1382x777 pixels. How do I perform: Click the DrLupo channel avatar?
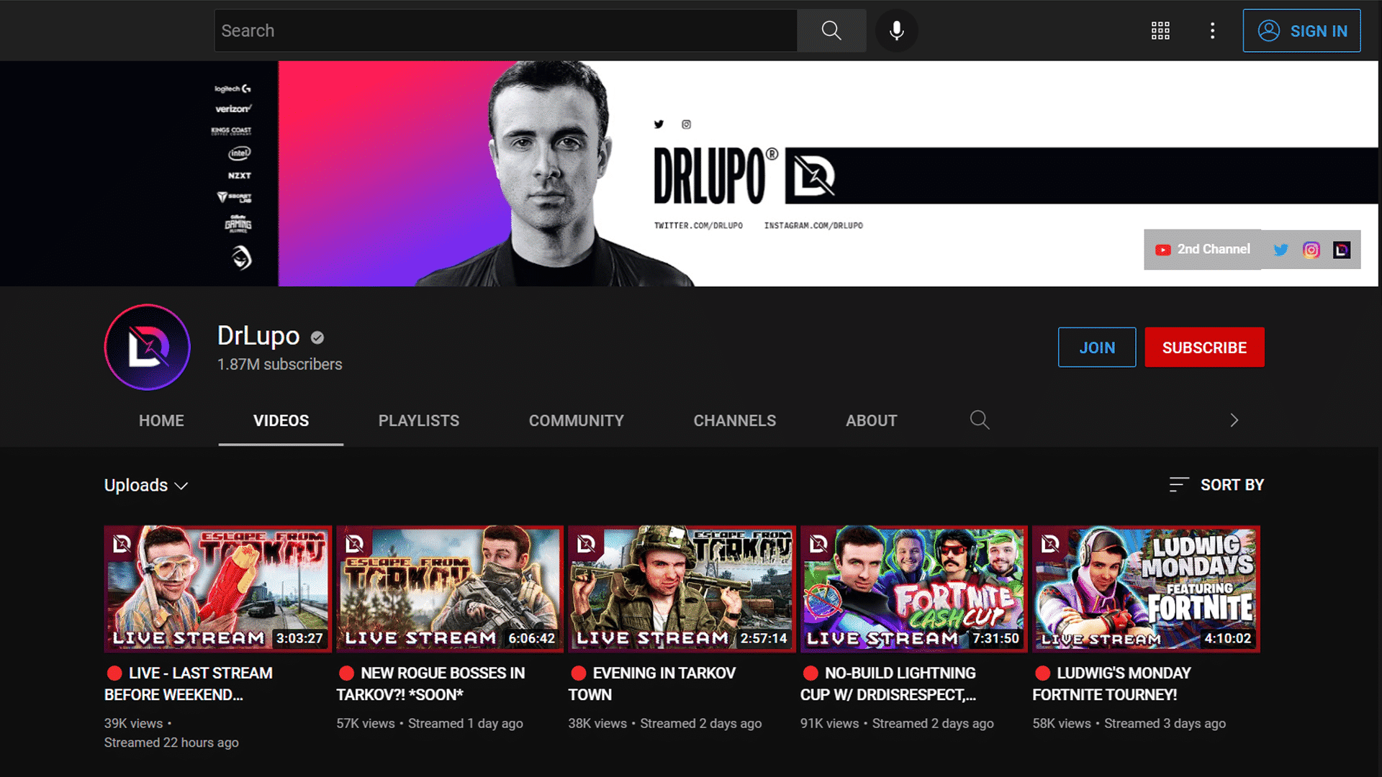[x=148, y=347]
